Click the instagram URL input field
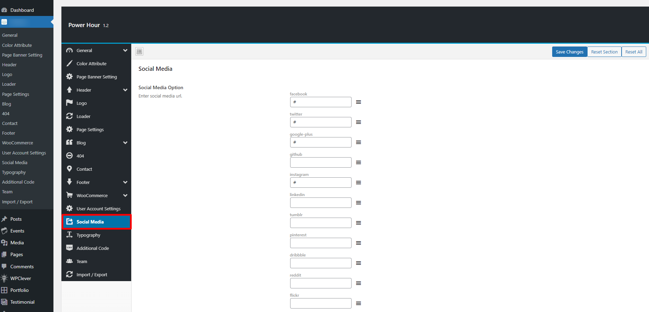 (x=321, y=183)
